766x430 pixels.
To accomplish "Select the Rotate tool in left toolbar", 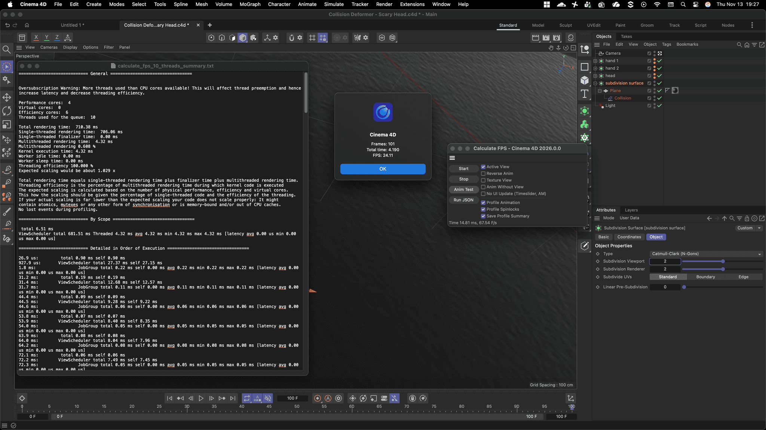I will coord(7,111).
